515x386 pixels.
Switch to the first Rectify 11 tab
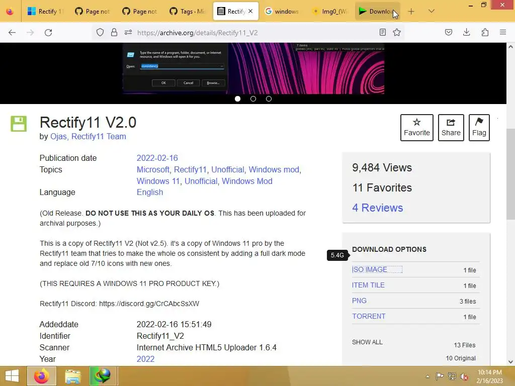[45, 12]
